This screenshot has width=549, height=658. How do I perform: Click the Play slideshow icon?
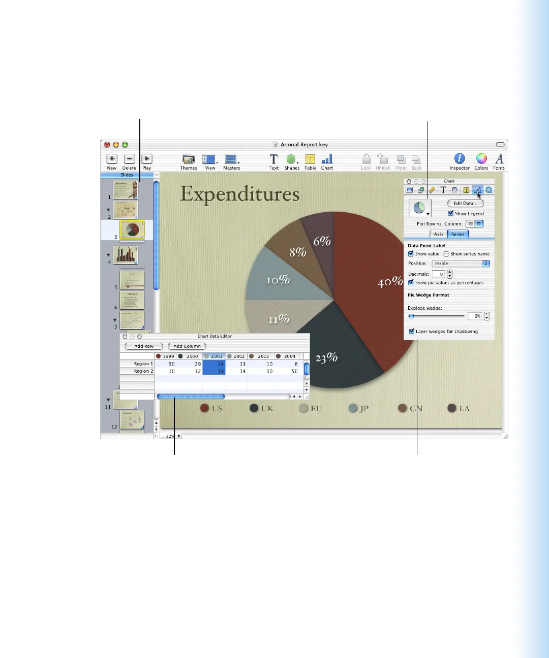click(x=147, y=159)
